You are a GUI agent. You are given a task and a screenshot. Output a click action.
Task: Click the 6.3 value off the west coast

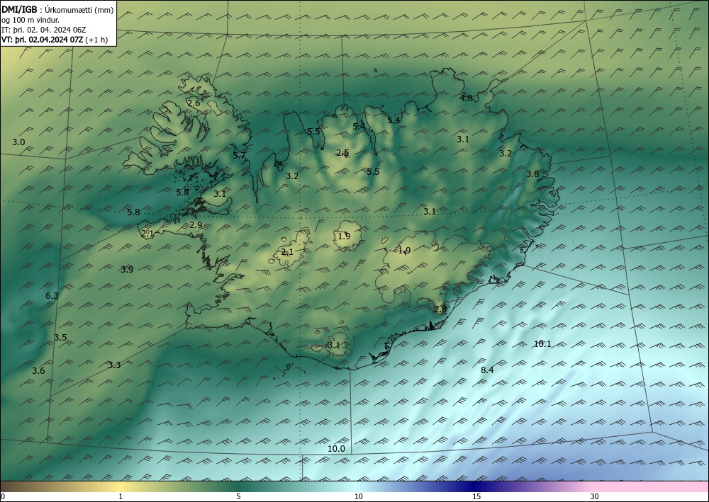pyautogui.click(x=52, y=296)
